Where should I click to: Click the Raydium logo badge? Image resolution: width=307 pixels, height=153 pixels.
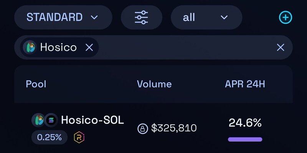click(x=79, y=137)
